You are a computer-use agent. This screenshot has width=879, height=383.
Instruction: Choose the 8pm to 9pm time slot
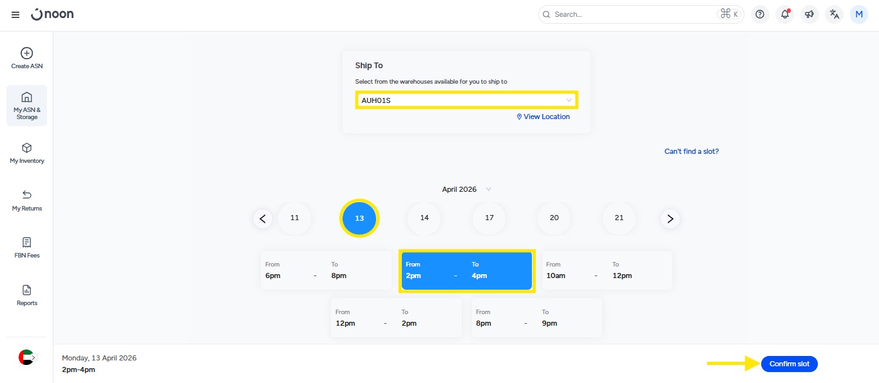pyautogui.click(x=536, y=318)
